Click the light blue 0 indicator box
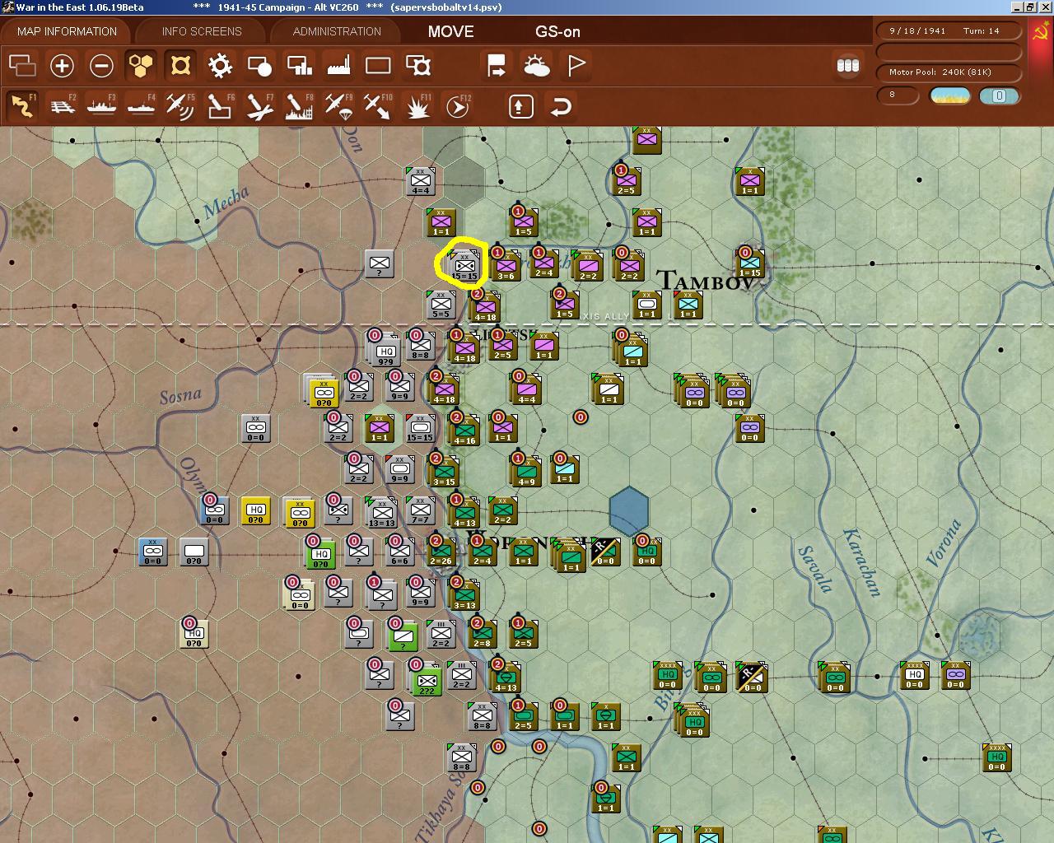This screenshot has width=1054, height=843. coord(999,95)
